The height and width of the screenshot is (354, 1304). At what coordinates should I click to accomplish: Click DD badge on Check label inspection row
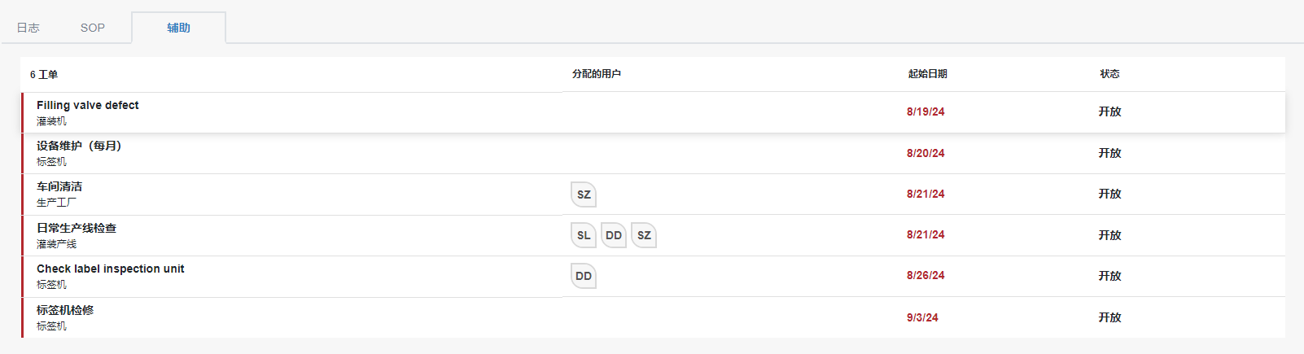584,276
